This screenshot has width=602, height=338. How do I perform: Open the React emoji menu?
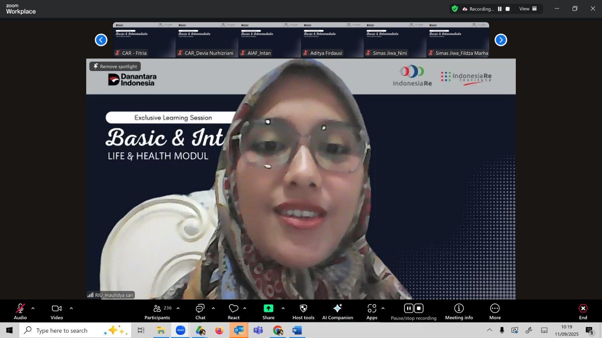(234, 311)
